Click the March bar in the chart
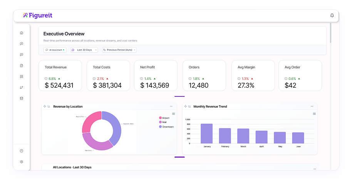This screenshot has width=352, height=186. click(x=243, y=136)
